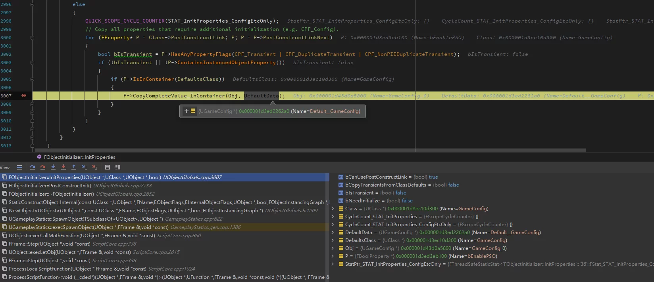Click the Step Out up-arrow icon
654x282 pixels.
pyautogui.click(x=73, y=168)
